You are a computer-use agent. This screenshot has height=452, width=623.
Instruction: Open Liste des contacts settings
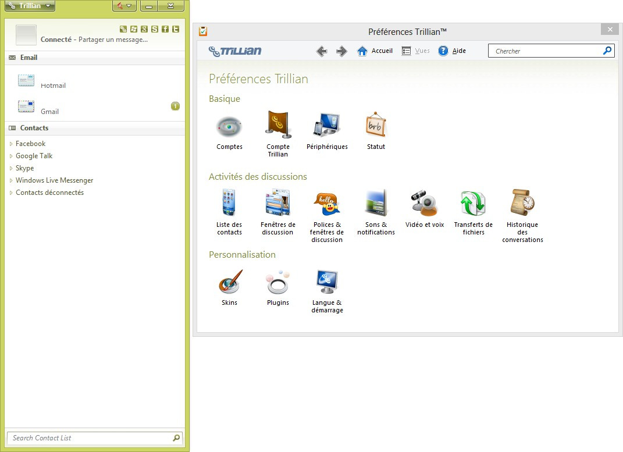229,212
